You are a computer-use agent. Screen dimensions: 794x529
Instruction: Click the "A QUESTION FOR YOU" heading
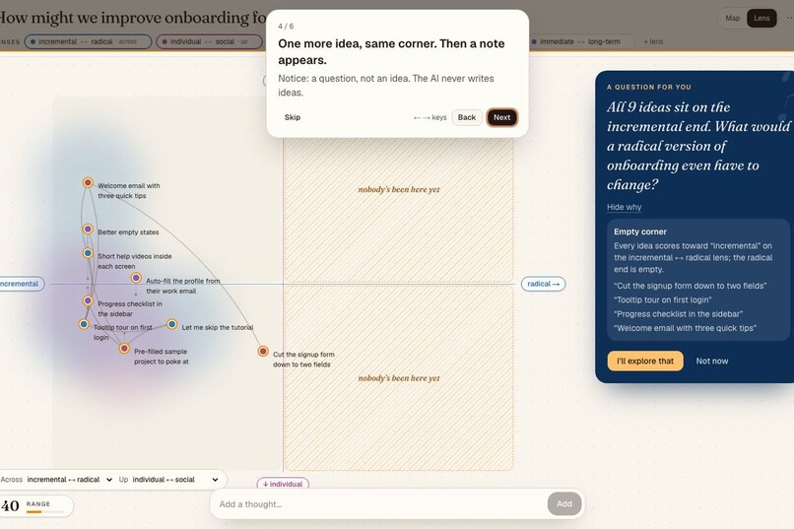click(649, 87)
